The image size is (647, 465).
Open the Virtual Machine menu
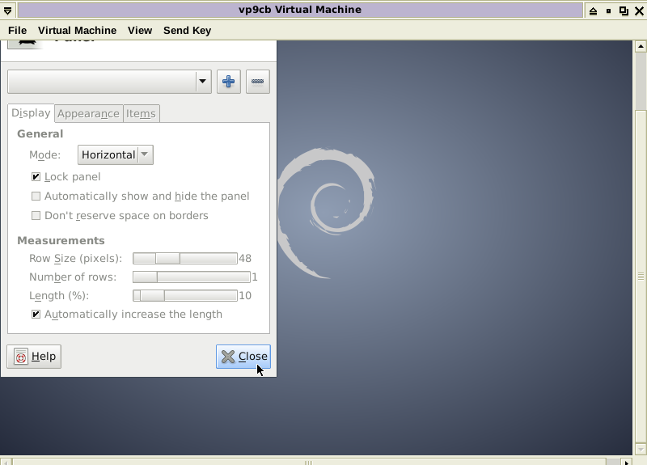77,30
